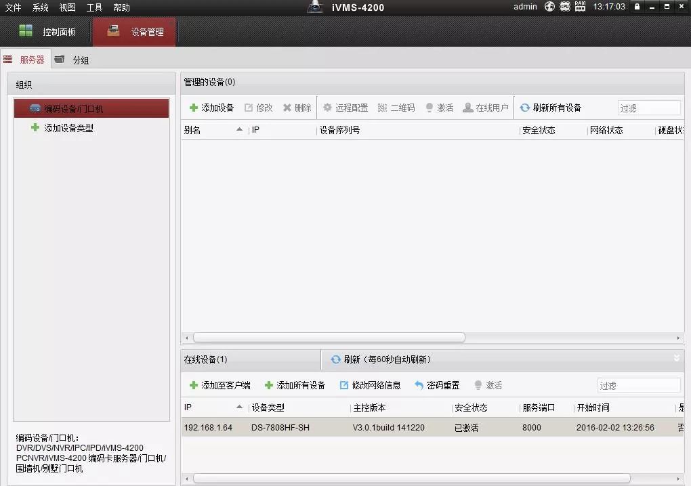Open the 工具 menu
This screenshot has width=691, height=486.
tap(94, 7)
